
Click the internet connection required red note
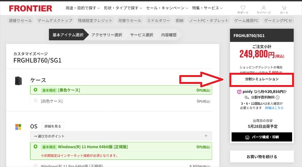pyautogui.click(x=80, y=156)
